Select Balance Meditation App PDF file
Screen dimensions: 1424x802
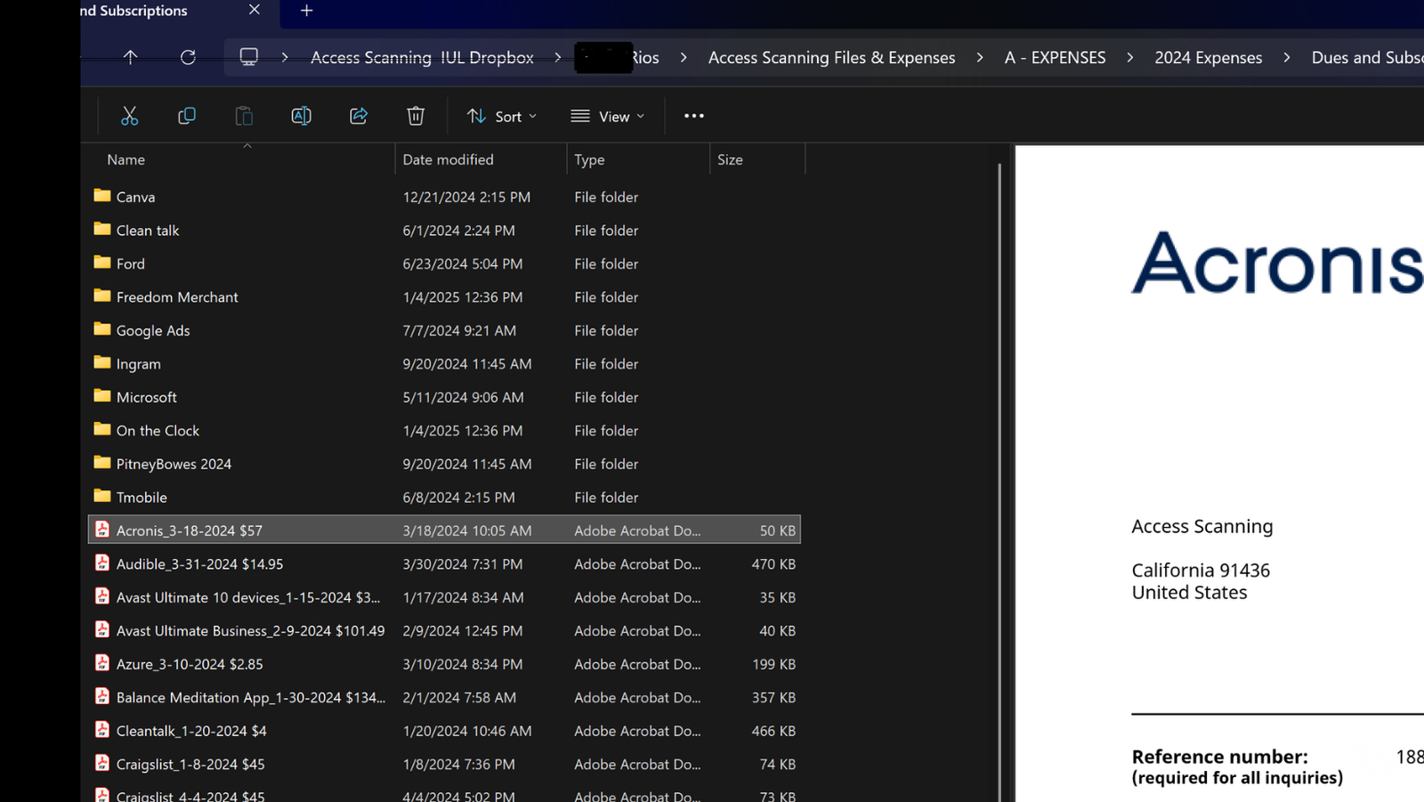444,698
